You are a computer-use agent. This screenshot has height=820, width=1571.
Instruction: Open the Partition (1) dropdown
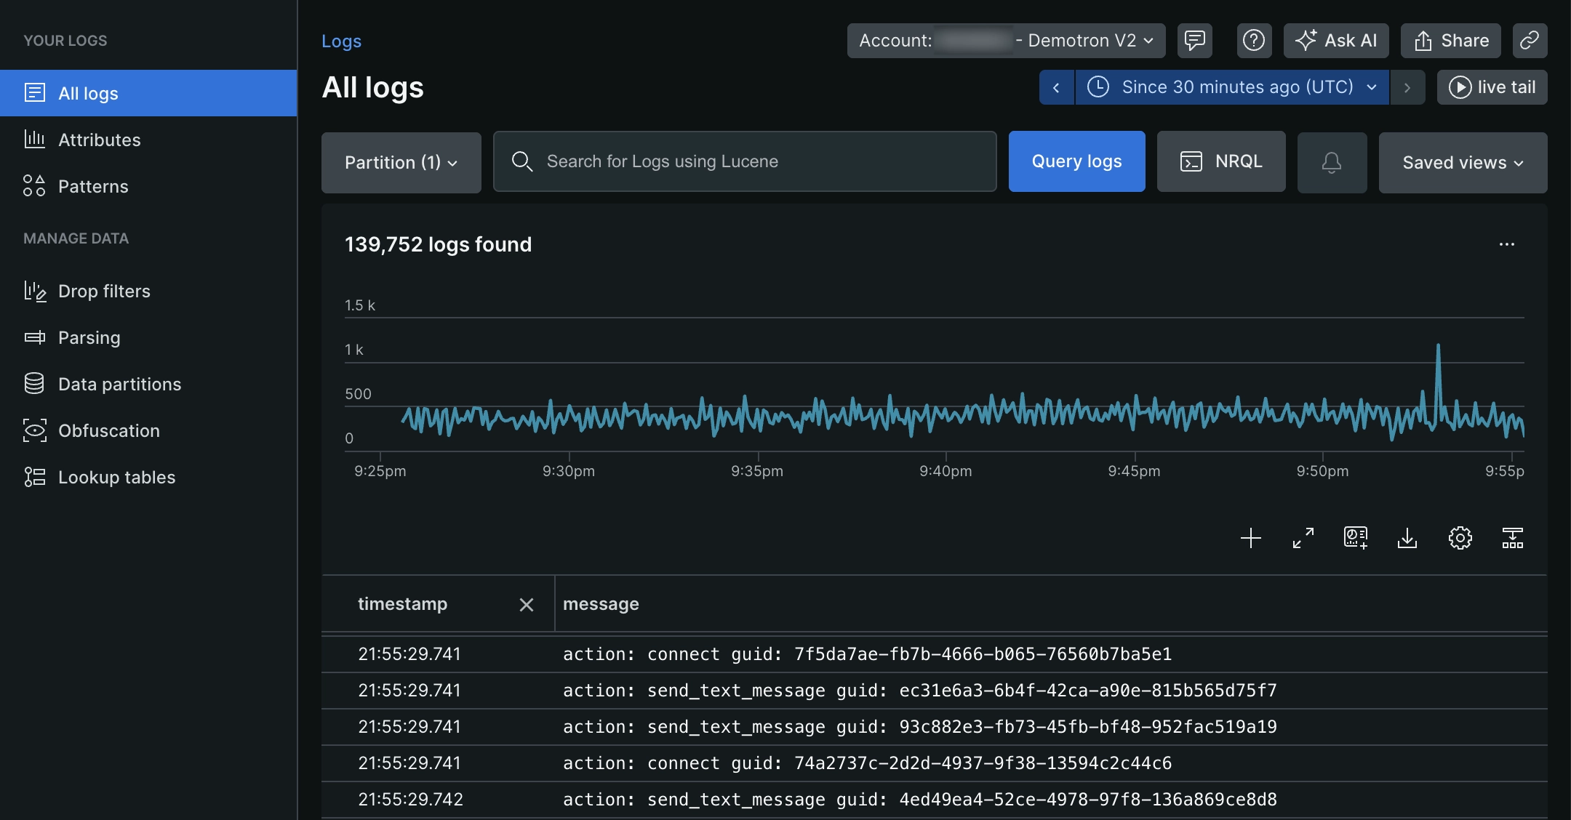point(401,162)
